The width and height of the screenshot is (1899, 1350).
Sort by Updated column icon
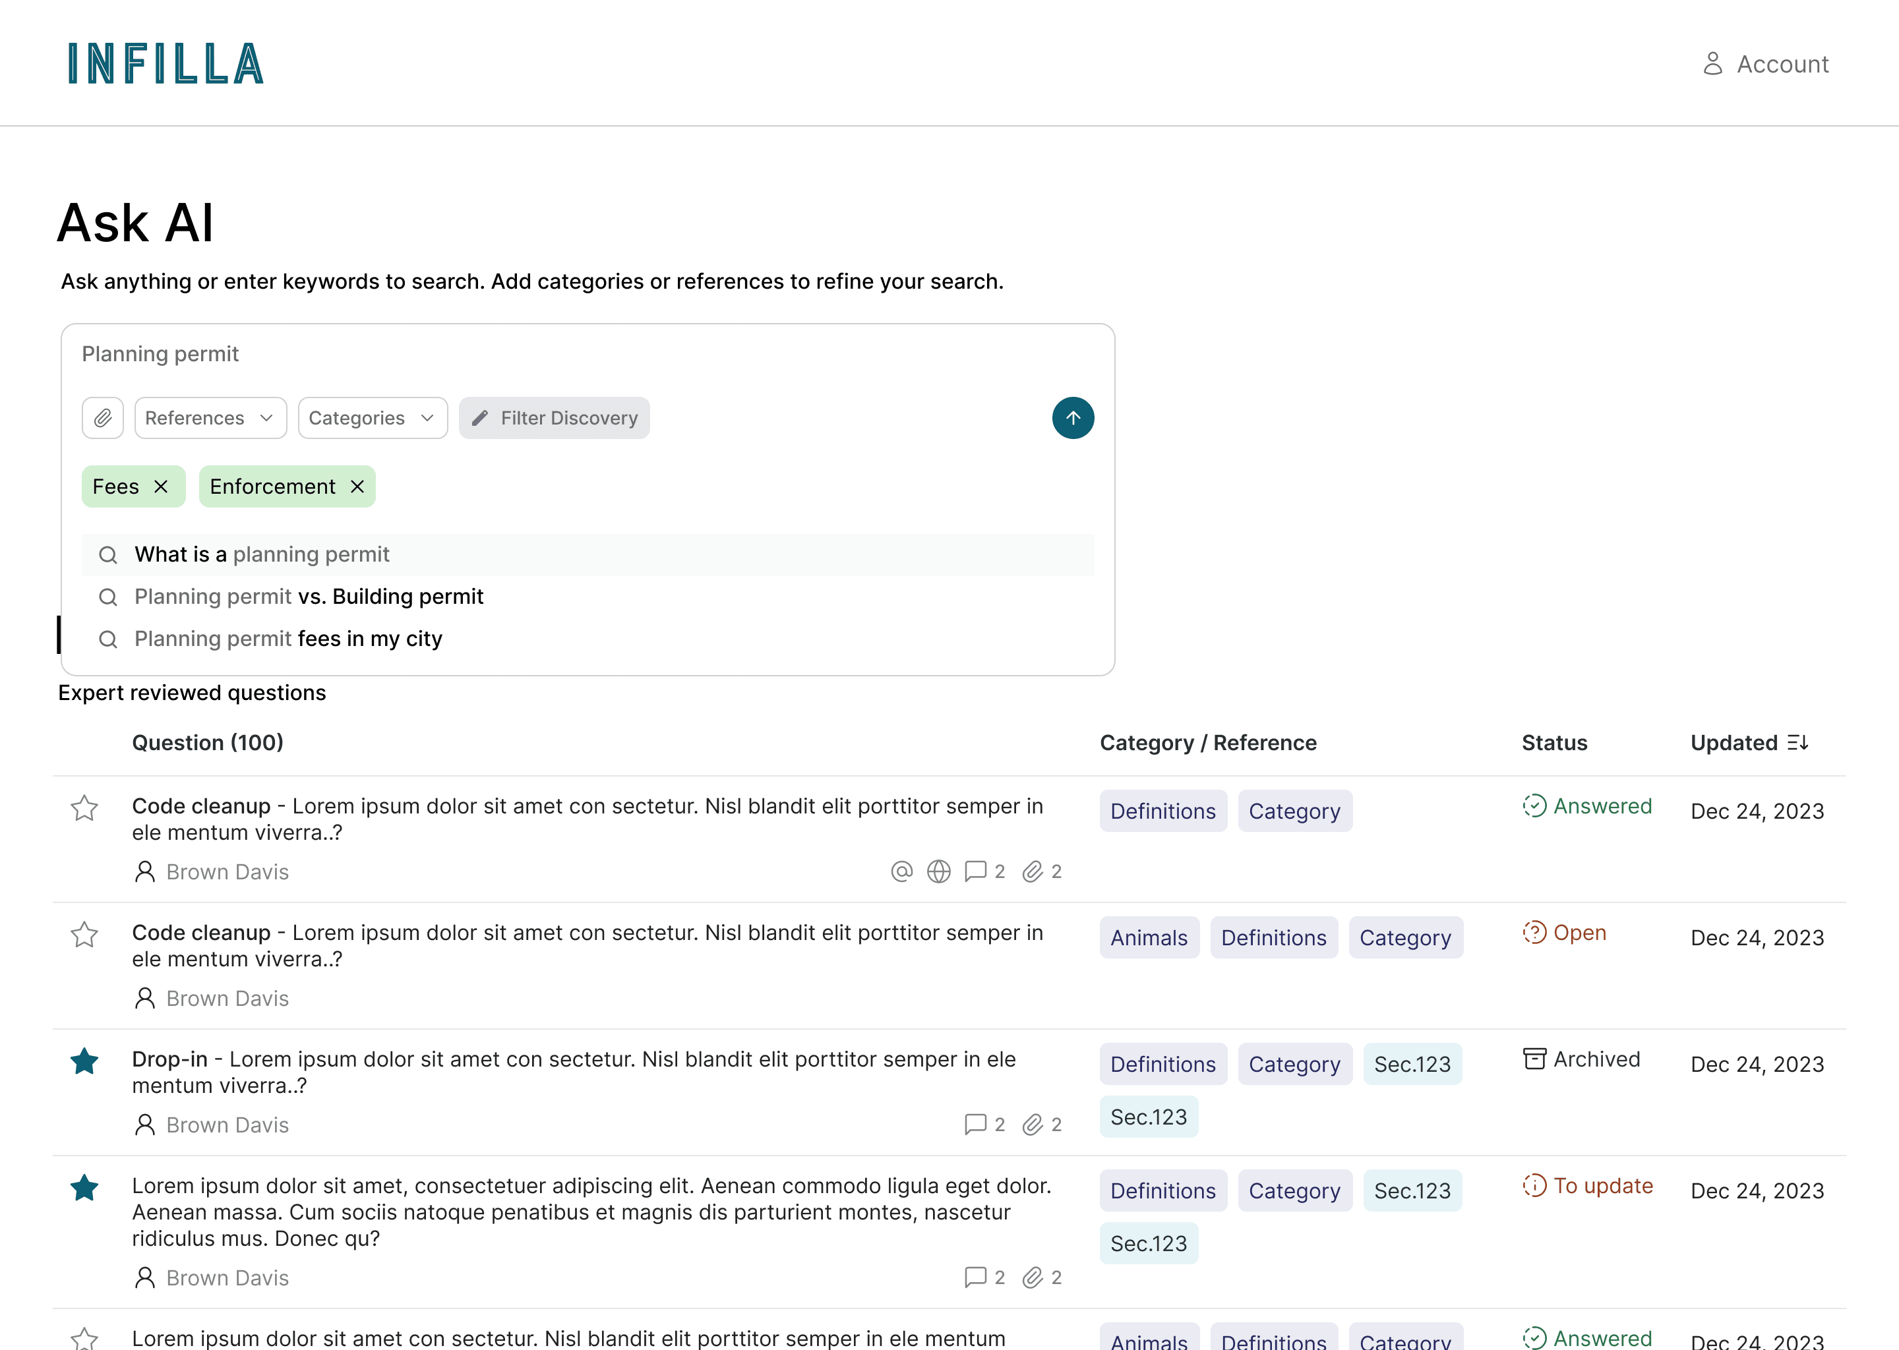(x=1797, y=742)
